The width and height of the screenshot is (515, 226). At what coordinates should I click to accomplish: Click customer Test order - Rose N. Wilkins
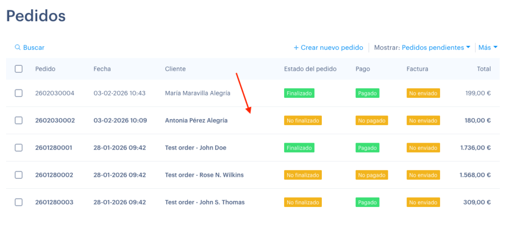point(204,175)
